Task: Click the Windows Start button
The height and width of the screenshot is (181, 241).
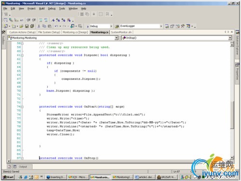Action: click(8, 177)
